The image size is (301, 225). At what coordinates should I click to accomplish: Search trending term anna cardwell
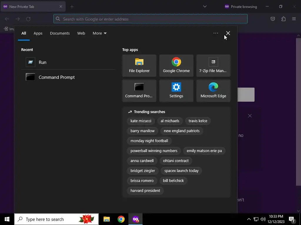pyautogui.click(x=142, y=161)
